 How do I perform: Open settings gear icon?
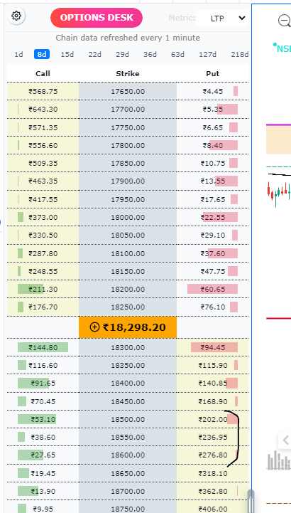point(16,16)
